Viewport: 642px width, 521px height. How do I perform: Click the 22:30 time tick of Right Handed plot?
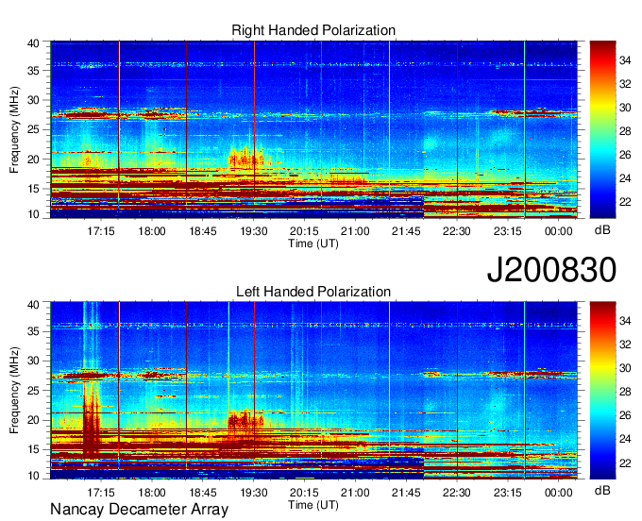tap(457, 231)
